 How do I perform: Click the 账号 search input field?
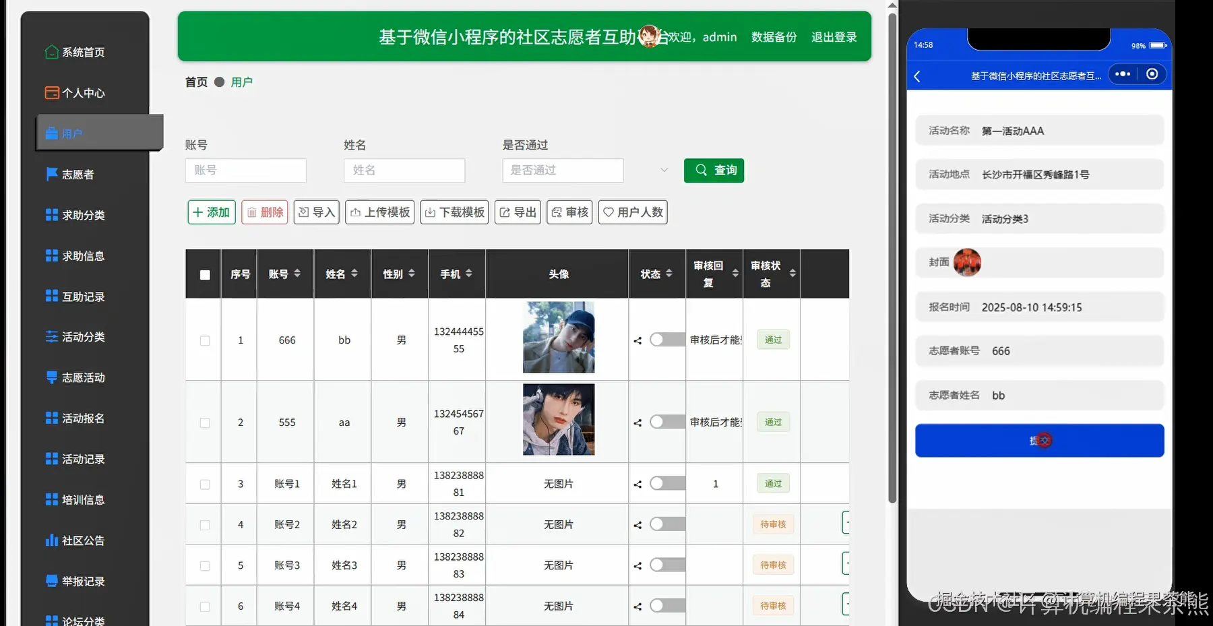click(245, 170)
